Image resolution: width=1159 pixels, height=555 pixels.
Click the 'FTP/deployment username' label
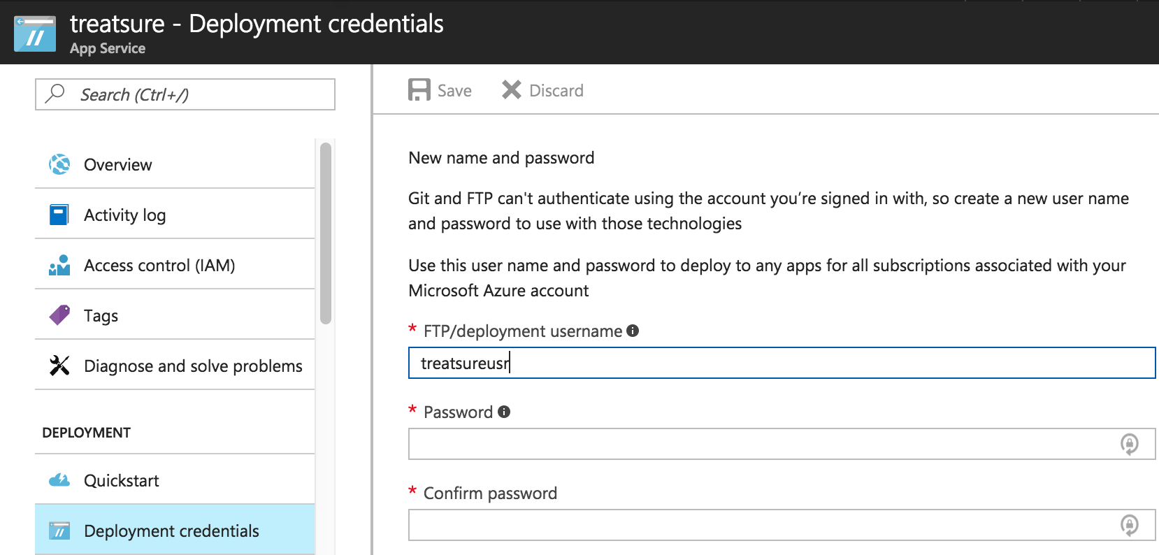(523, 331)
